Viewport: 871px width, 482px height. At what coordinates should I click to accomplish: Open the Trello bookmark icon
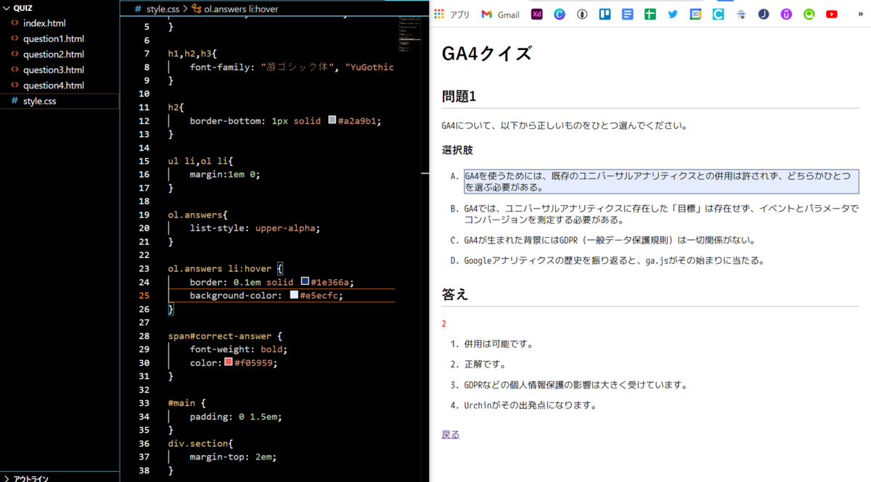click(x=605, y=14)
